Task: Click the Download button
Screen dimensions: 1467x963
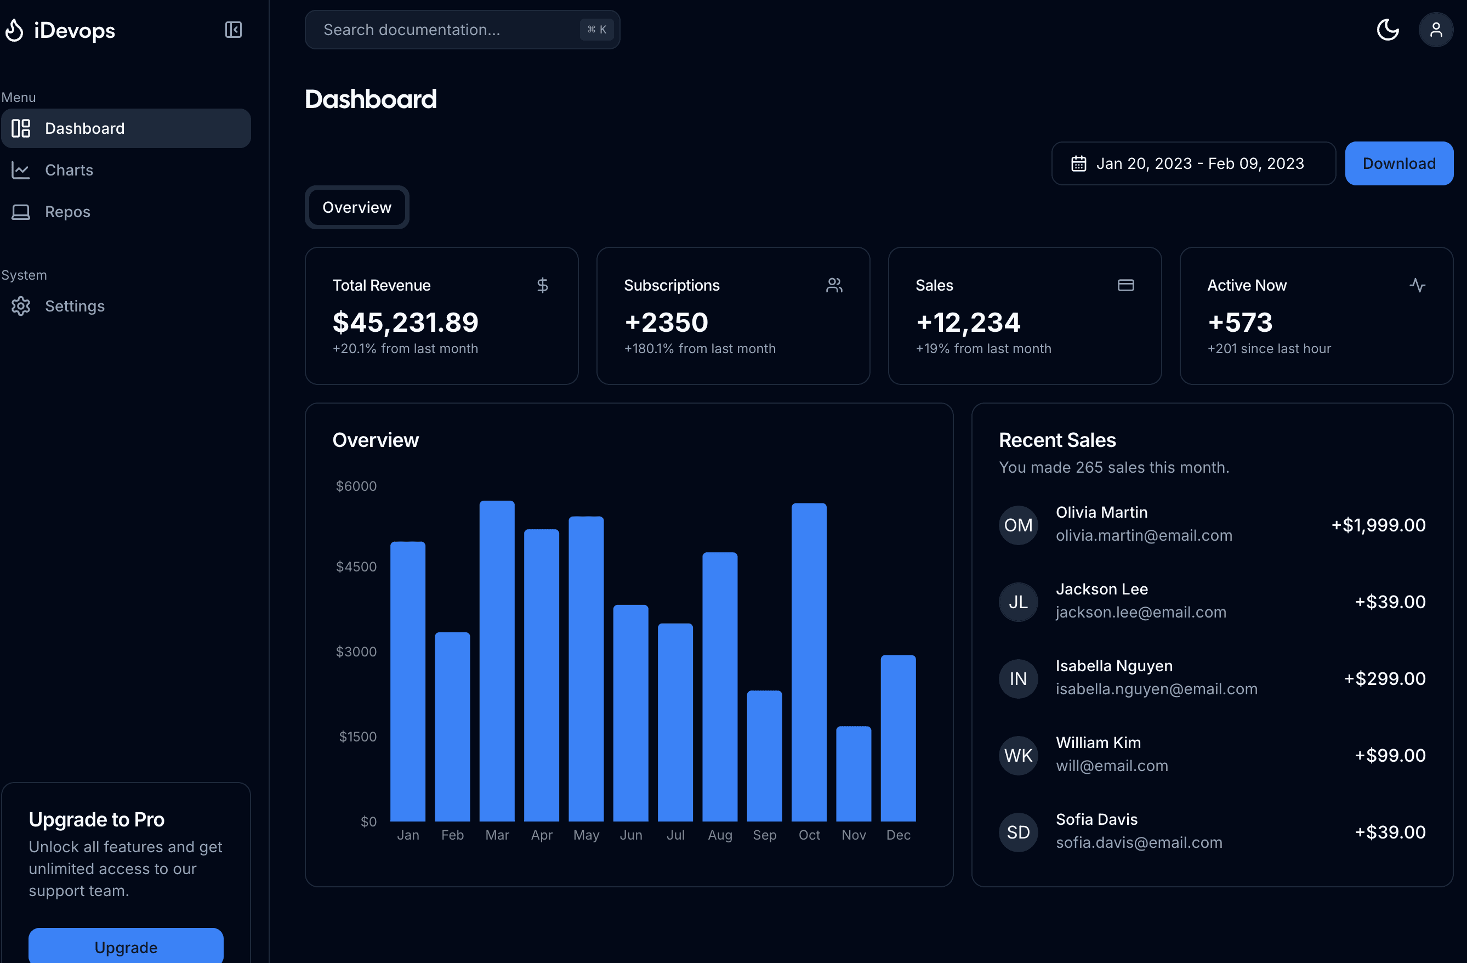Action: (1400, 162)
